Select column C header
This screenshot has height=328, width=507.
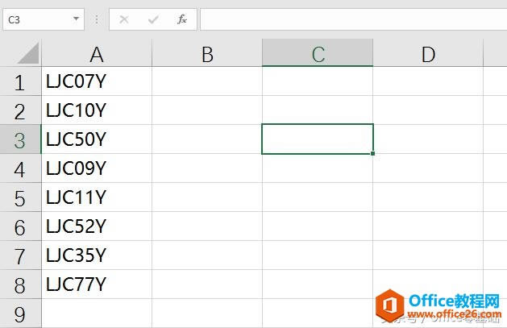coord(318,54)
